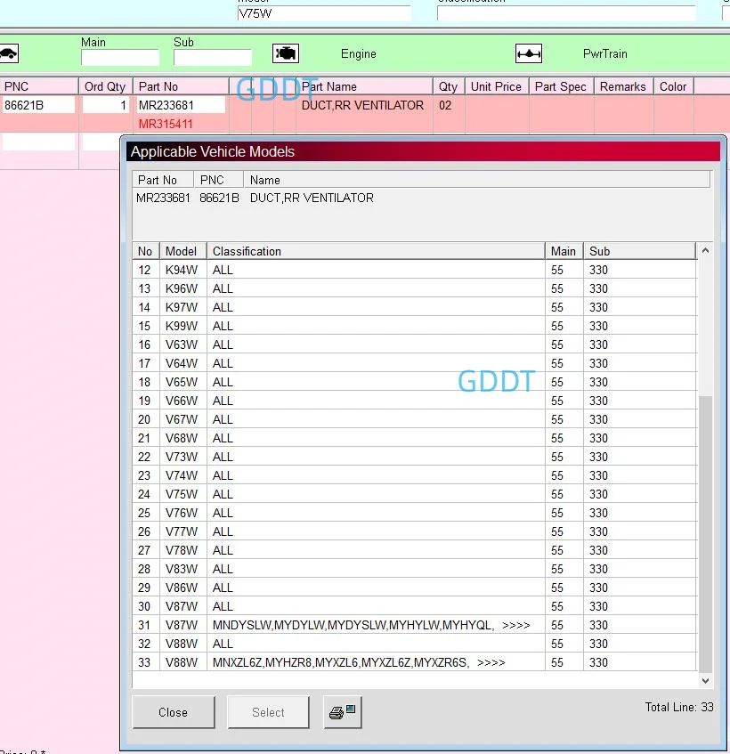Screen dimensions: 730x754
Task: Click the scroll down arrow in models list
Action: point(705,680)
